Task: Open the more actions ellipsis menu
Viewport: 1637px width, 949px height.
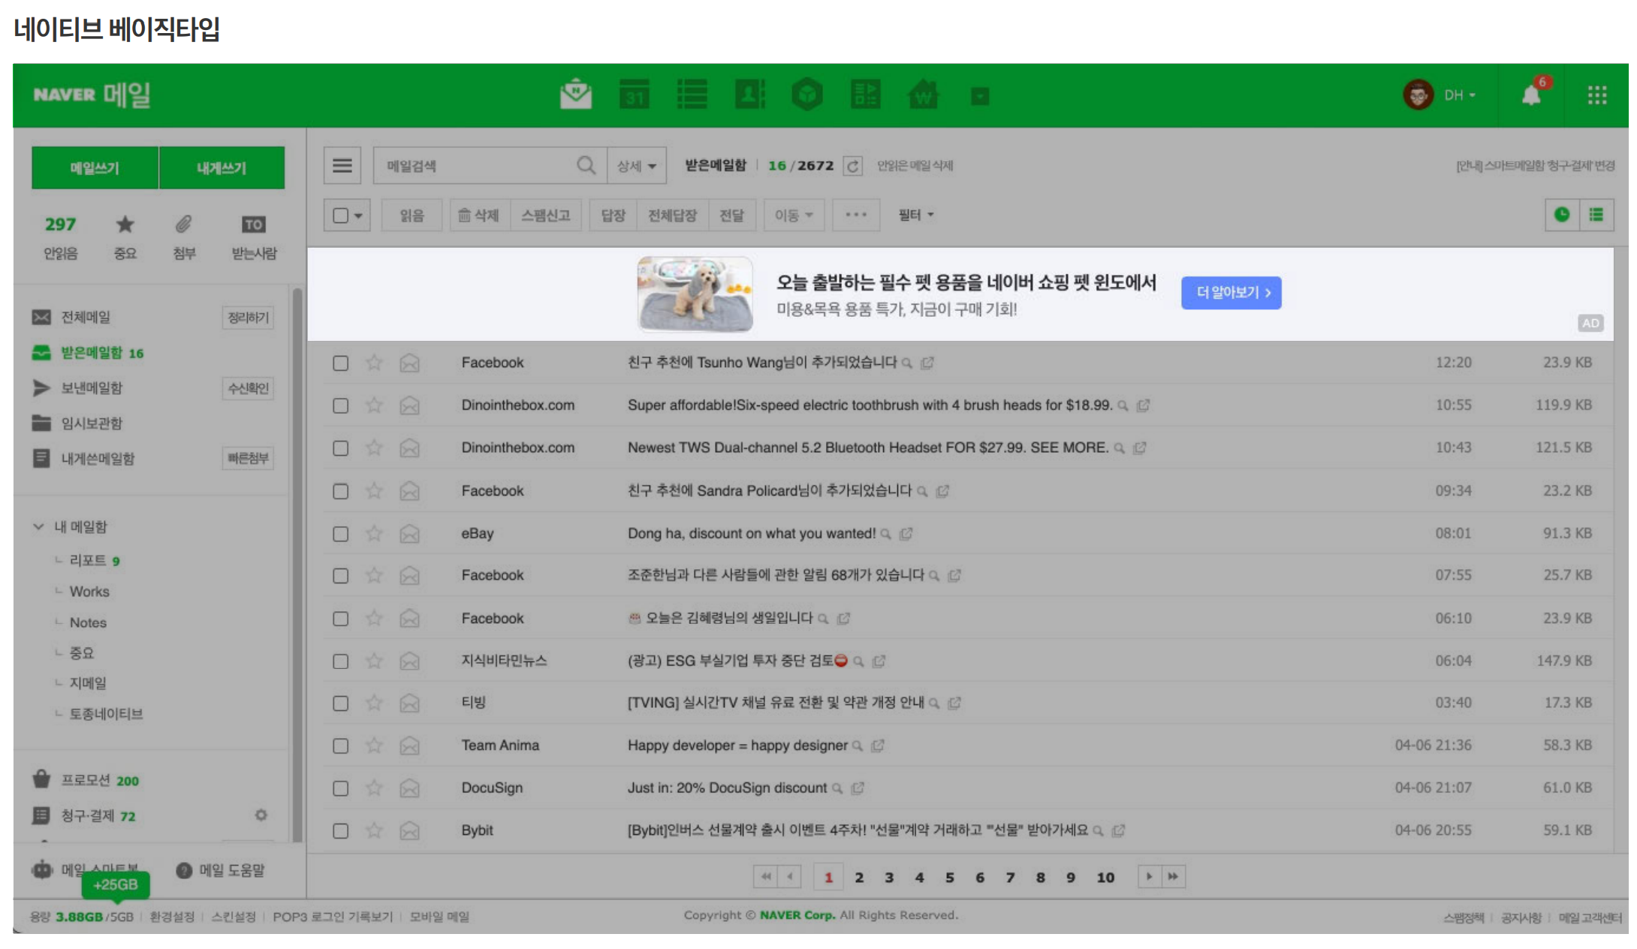Action: point(856,215)
